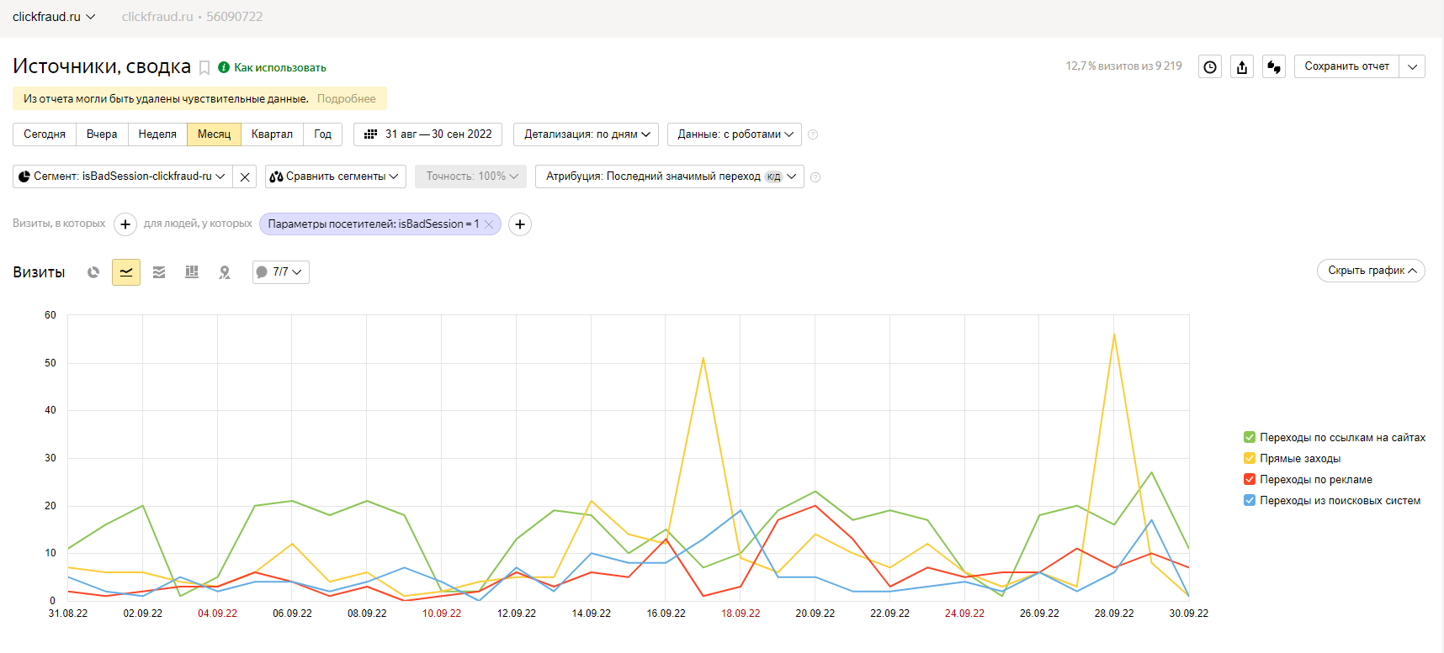
Task: Remove the isBadSession = 1 filter chip
Action: pos(489,224)
